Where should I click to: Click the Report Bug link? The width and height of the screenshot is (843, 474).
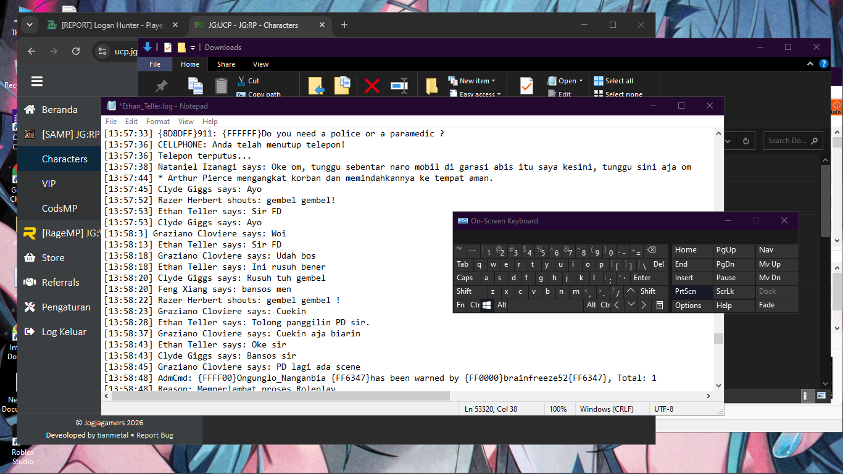pos(155,435)
